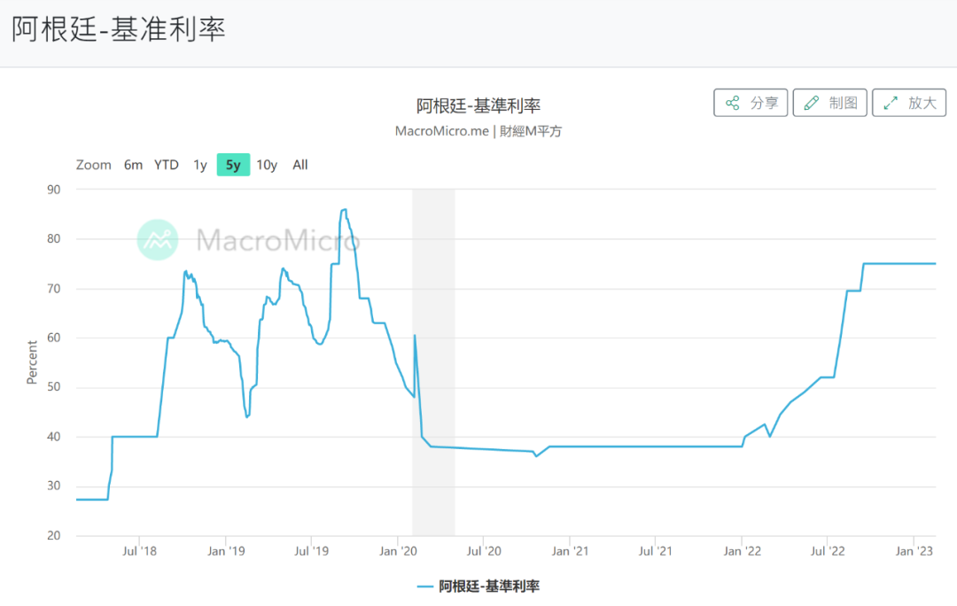Viewport: 957px width, 606px height.
Task: Click the share icon next to 分享
Action: (x=732, y=103)
